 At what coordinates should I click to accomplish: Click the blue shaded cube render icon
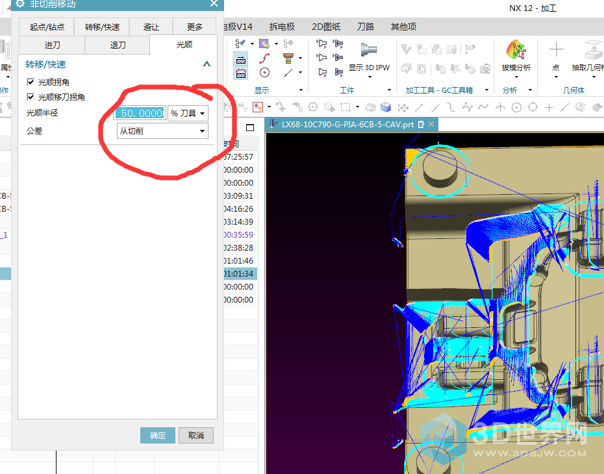[x=386, y=107]
